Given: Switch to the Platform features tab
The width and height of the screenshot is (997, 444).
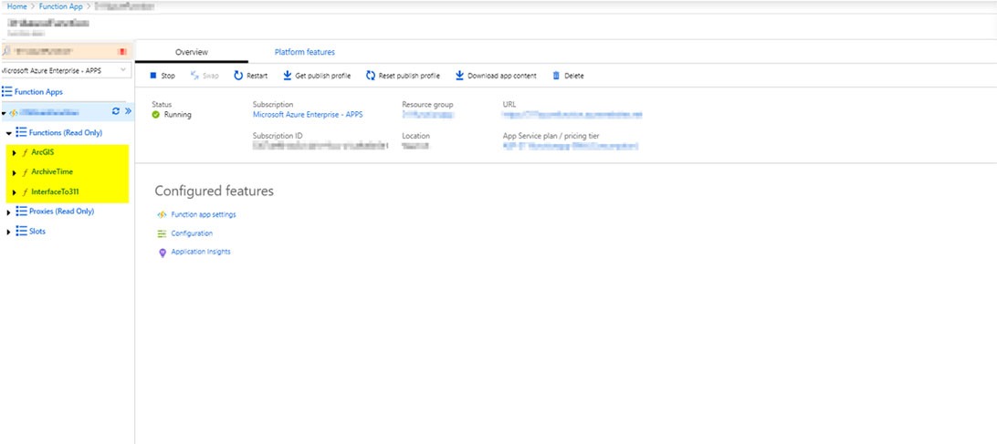Looking at the screenshot, I should point(305,52).
